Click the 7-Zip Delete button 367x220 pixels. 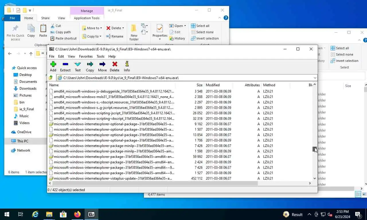(115, 66)
